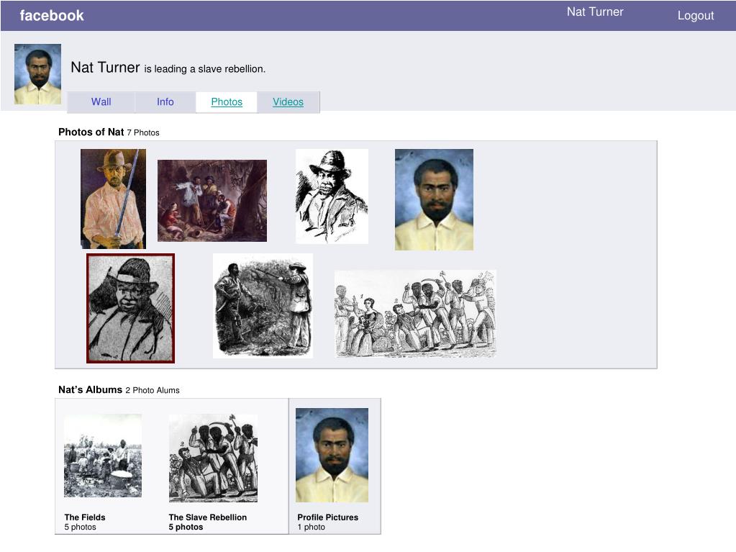This screenshot has height=552, width=736.
Task: Select the Photos tab
Action: click(227, 102)
